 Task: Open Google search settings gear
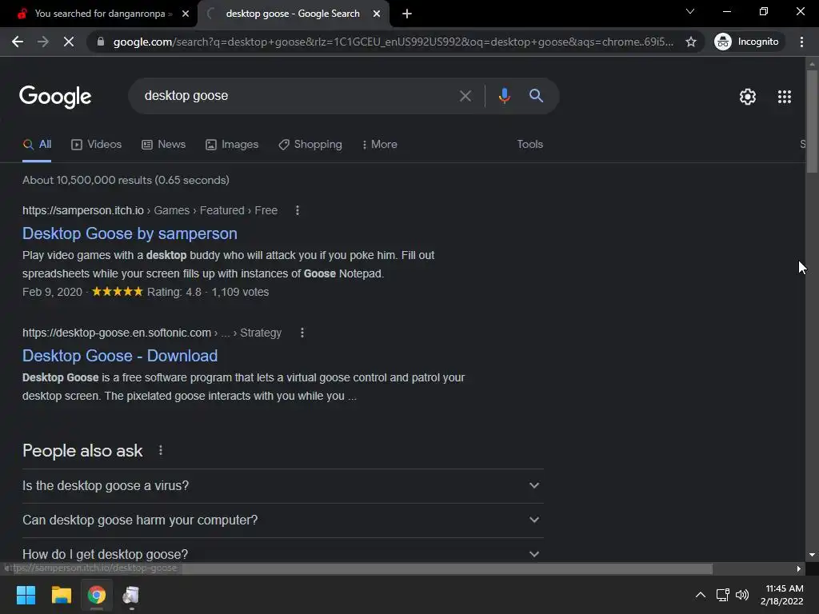point(748,97)
